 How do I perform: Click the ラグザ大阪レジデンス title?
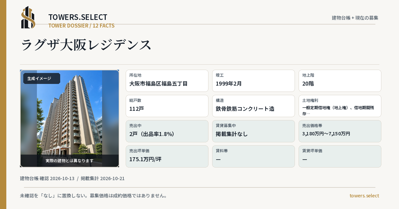[x=86, y=45]
